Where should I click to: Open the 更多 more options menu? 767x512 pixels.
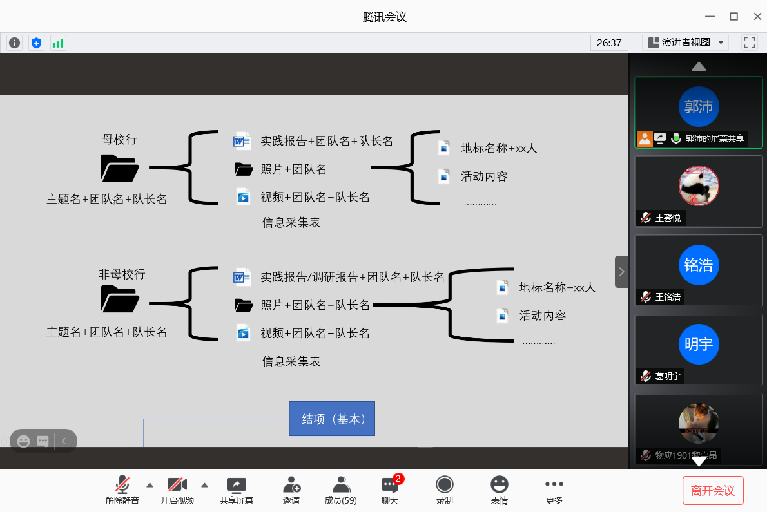coord(554,490)
